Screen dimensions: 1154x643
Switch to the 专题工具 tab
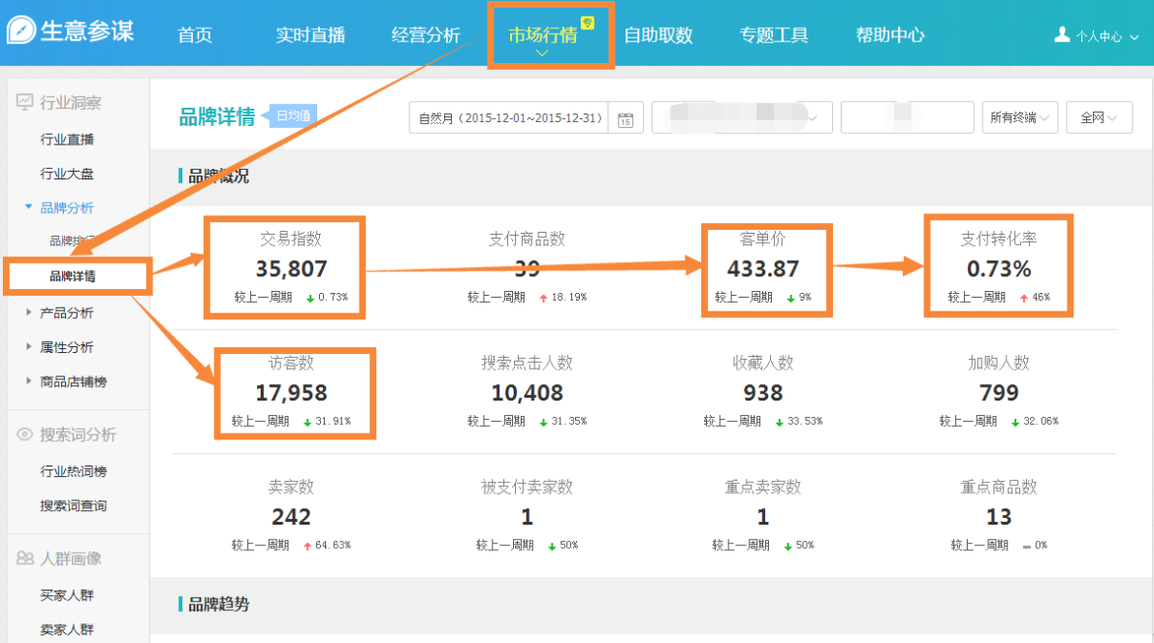point(774,35)
